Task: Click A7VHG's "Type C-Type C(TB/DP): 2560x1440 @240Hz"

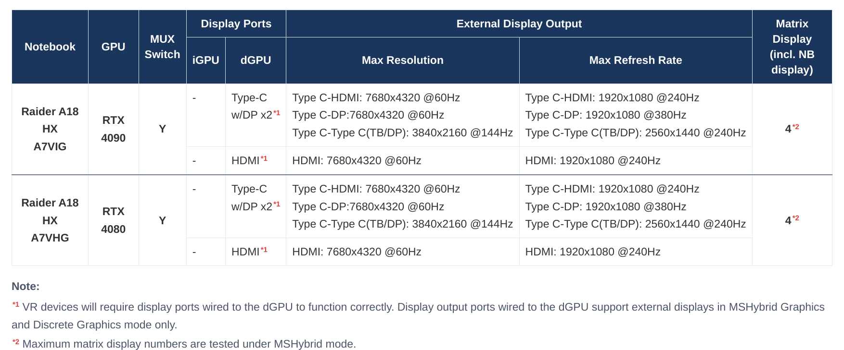Action: click(636, 224)
